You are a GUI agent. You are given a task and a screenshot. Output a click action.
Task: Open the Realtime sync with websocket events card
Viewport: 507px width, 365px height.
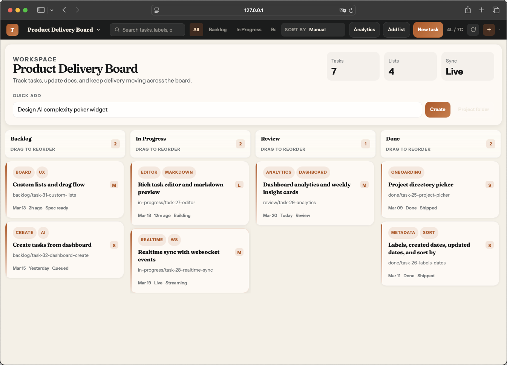[179, 256]
